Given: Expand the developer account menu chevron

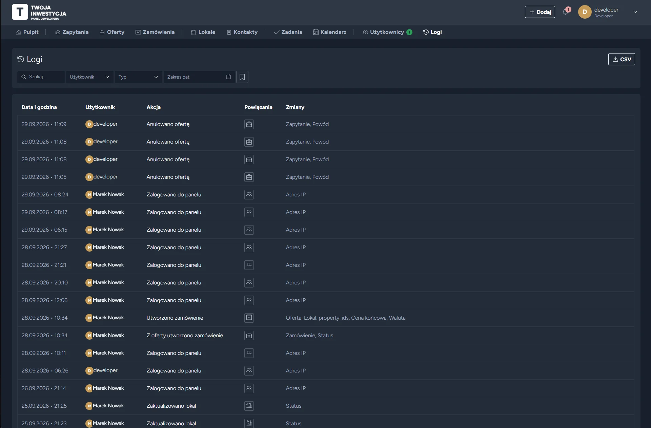Looking at the screenshot, I should point(635,12).
